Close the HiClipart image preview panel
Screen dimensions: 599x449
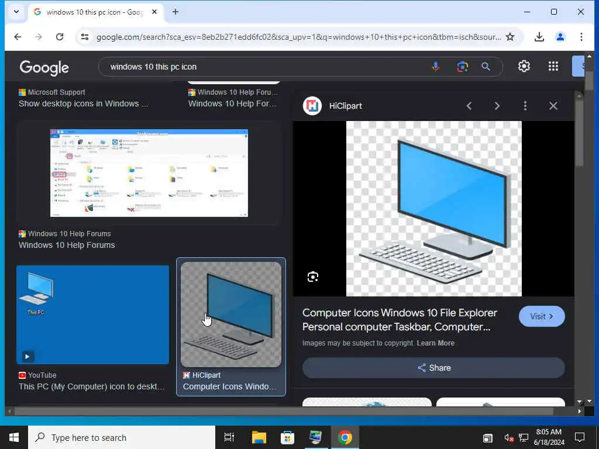(553, 106)
